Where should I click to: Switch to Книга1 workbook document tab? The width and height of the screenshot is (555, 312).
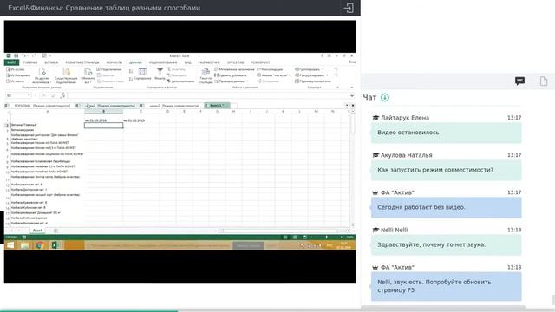[x=217, y=106]
